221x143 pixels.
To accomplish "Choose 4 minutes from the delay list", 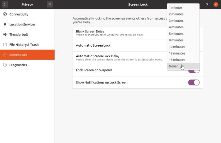I will tap(183, 27).
